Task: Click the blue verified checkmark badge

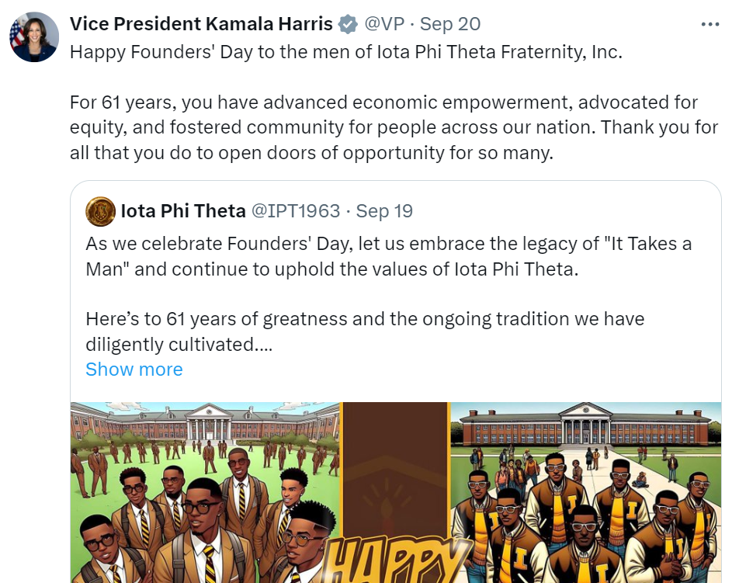Action: [348, 24]
